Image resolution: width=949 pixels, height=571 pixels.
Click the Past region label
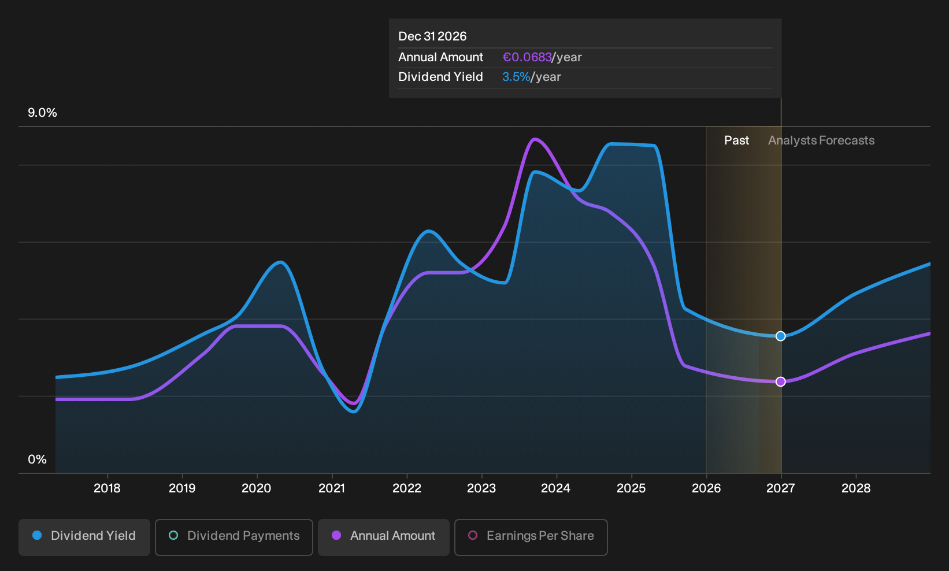pyautogui.click(x=737, y=140)
